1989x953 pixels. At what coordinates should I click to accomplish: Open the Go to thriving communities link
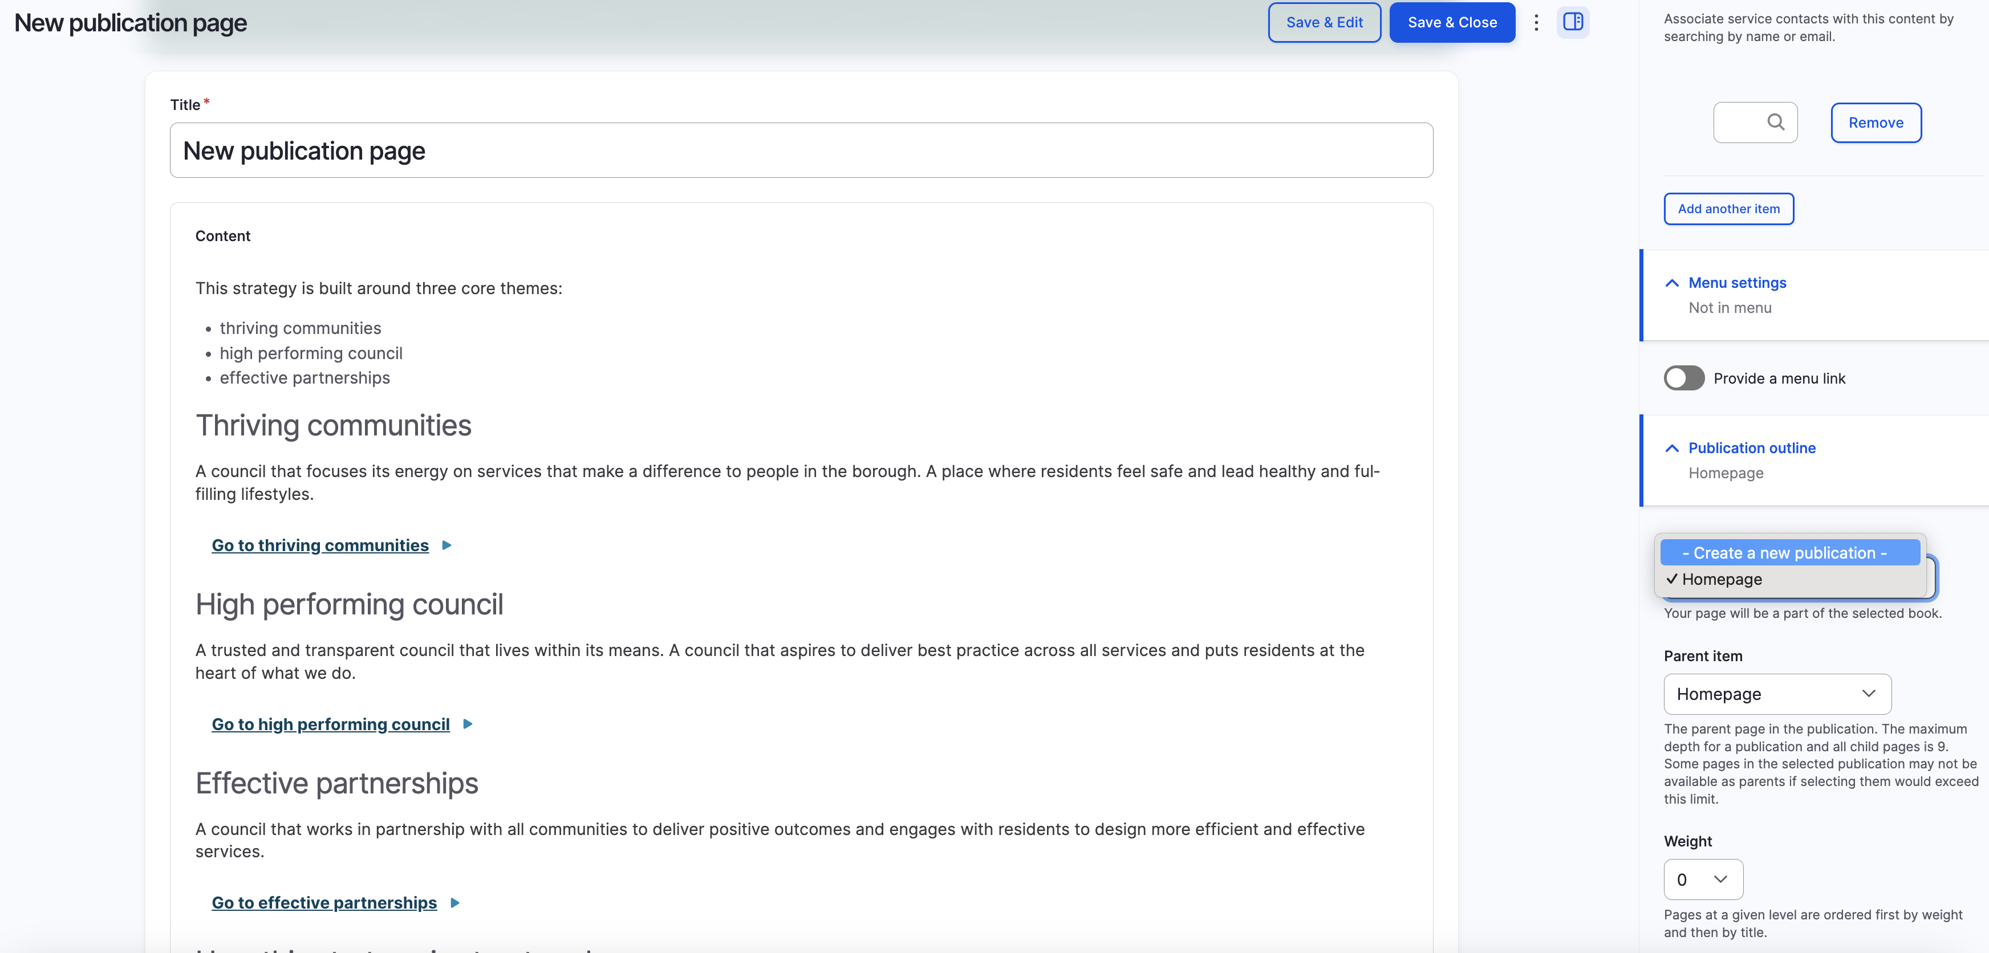coord(320,545)
